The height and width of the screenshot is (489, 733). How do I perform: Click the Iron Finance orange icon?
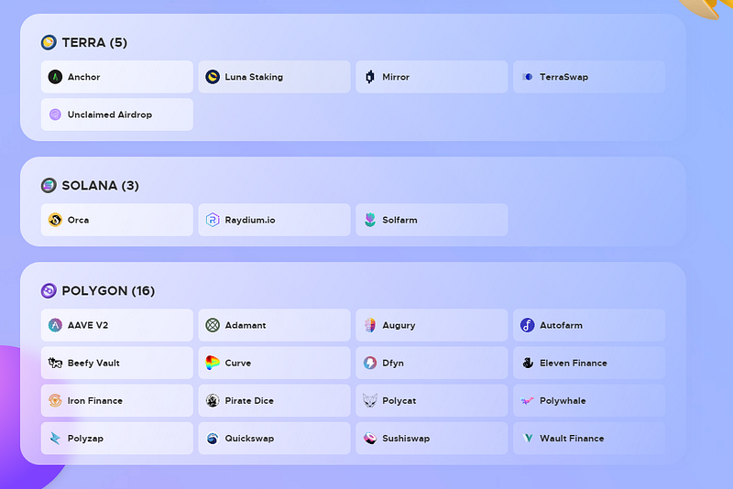(x=55, y=400)
